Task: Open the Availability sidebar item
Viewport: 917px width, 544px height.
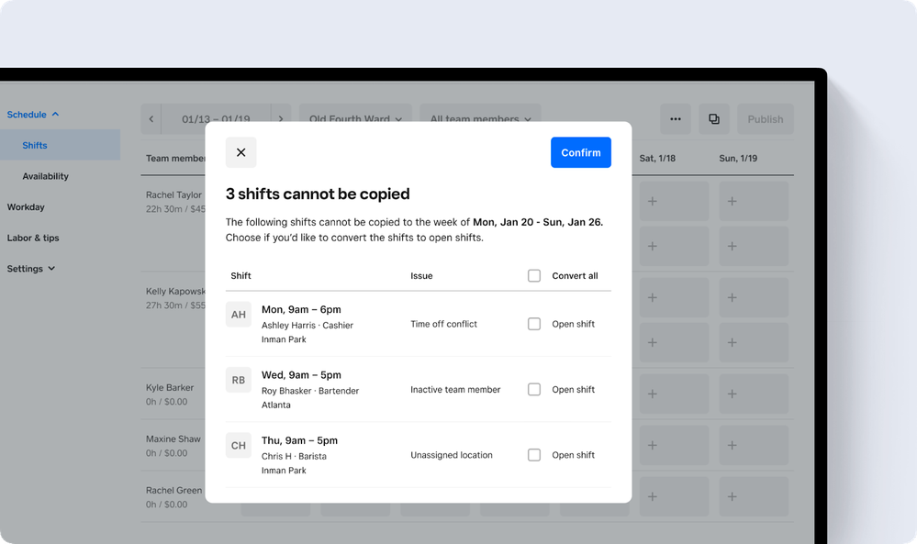Action: (46, 176)
